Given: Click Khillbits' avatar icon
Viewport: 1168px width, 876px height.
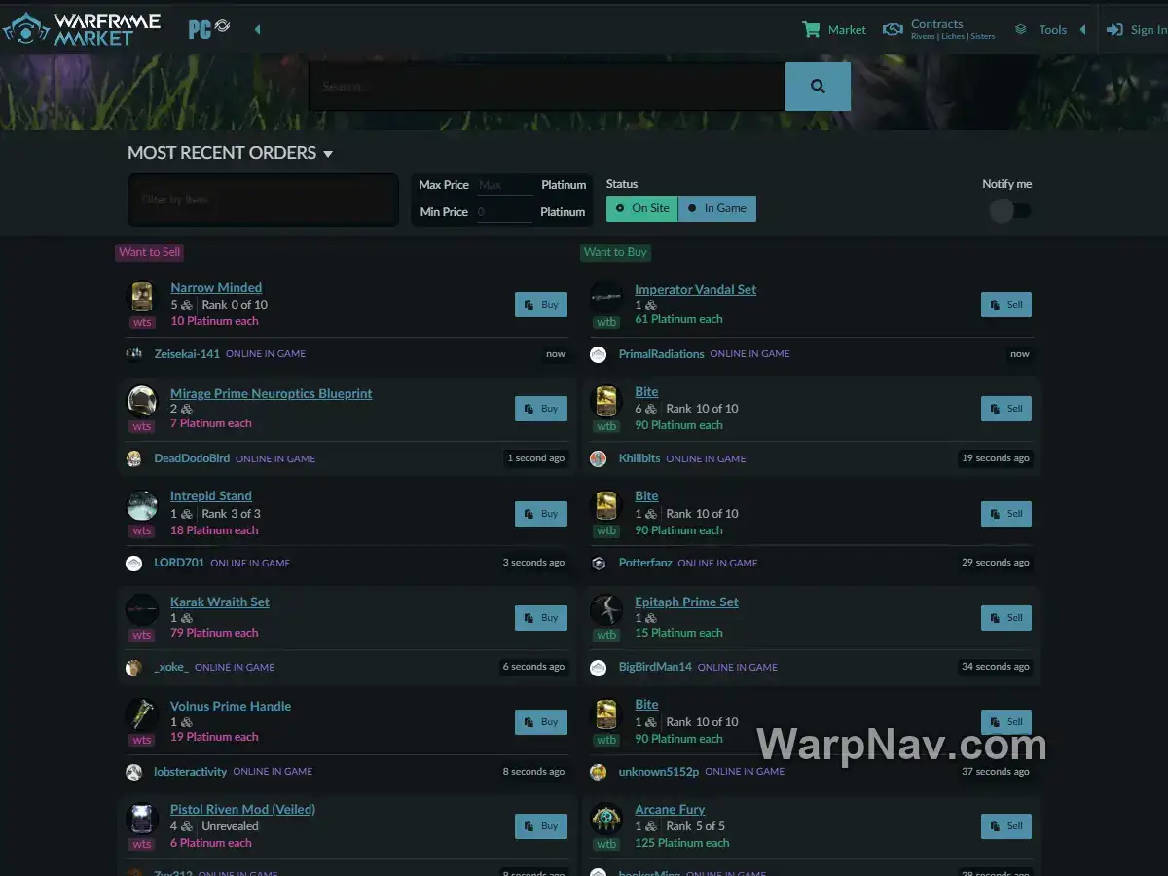Looking at the screenshot, I should 599,458.
